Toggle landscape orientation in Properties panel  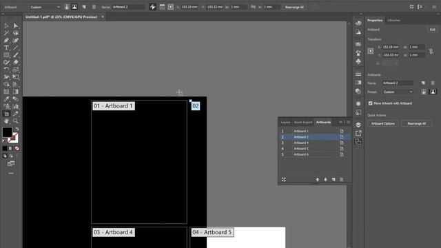pos(433,92)
